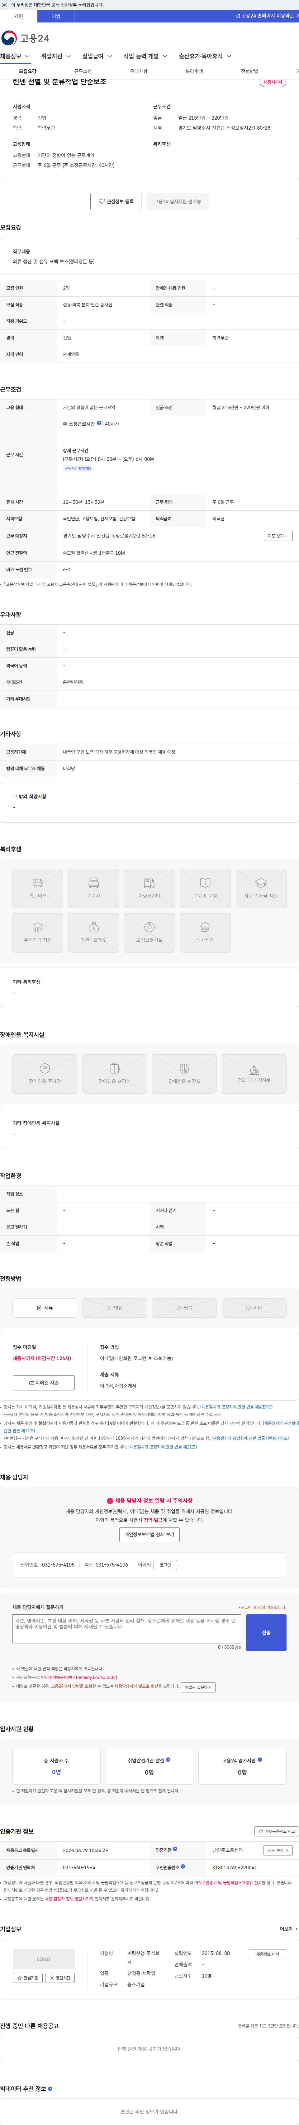Click the 자녀 학자금 지원 icon
The image size is (299, 2125).
click(260, 889)
